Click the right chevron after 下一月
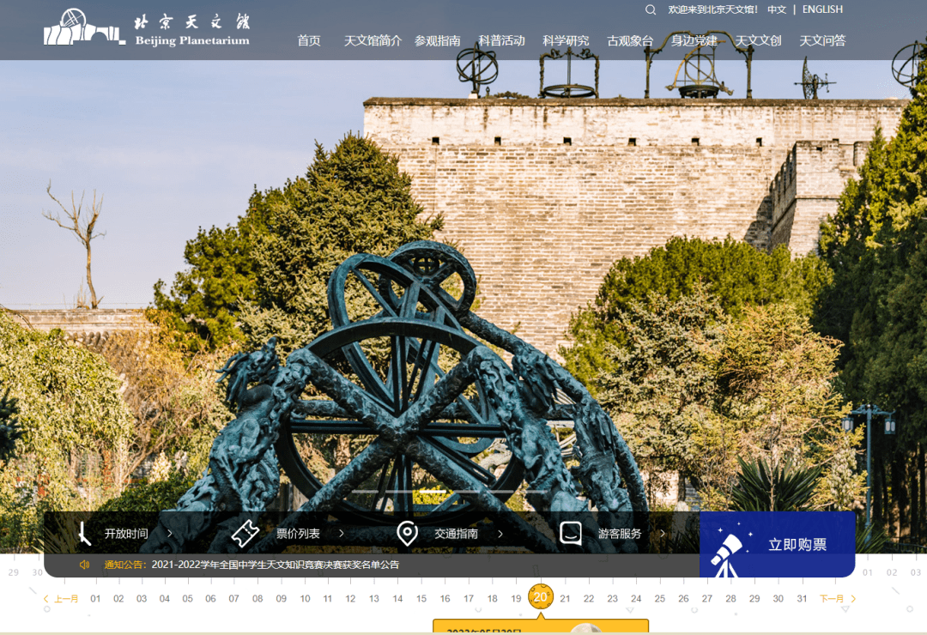The image size is (927, 635). pyautogui.click(x=853, y=599)
